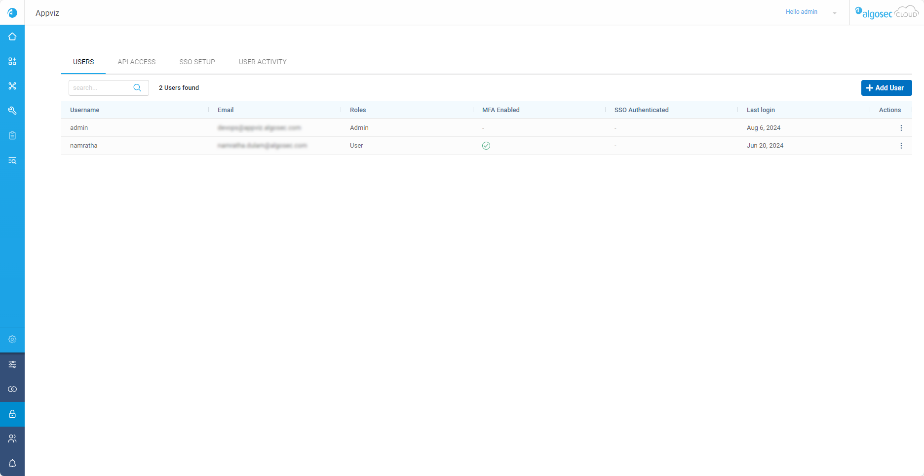Click the Add User button
The image size is (924, 476).
(886, 88)
